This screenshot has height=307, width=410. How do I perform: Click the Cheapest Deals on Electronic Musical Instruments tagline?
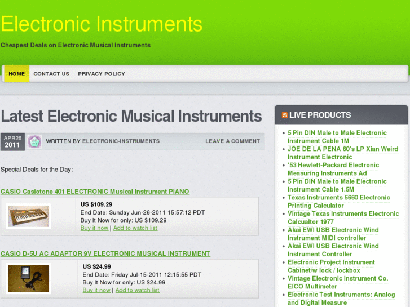coord(76,45)
